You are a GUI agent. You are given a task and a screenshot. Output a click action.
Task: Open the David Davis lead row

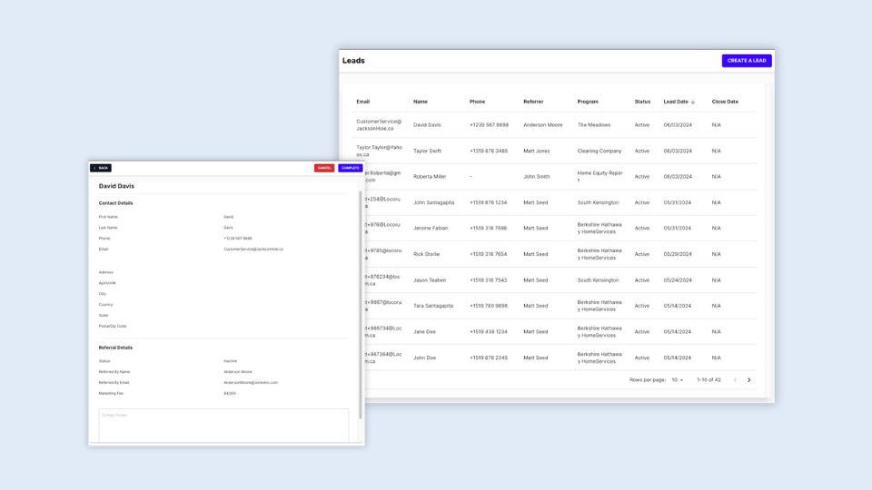(427, 125)
